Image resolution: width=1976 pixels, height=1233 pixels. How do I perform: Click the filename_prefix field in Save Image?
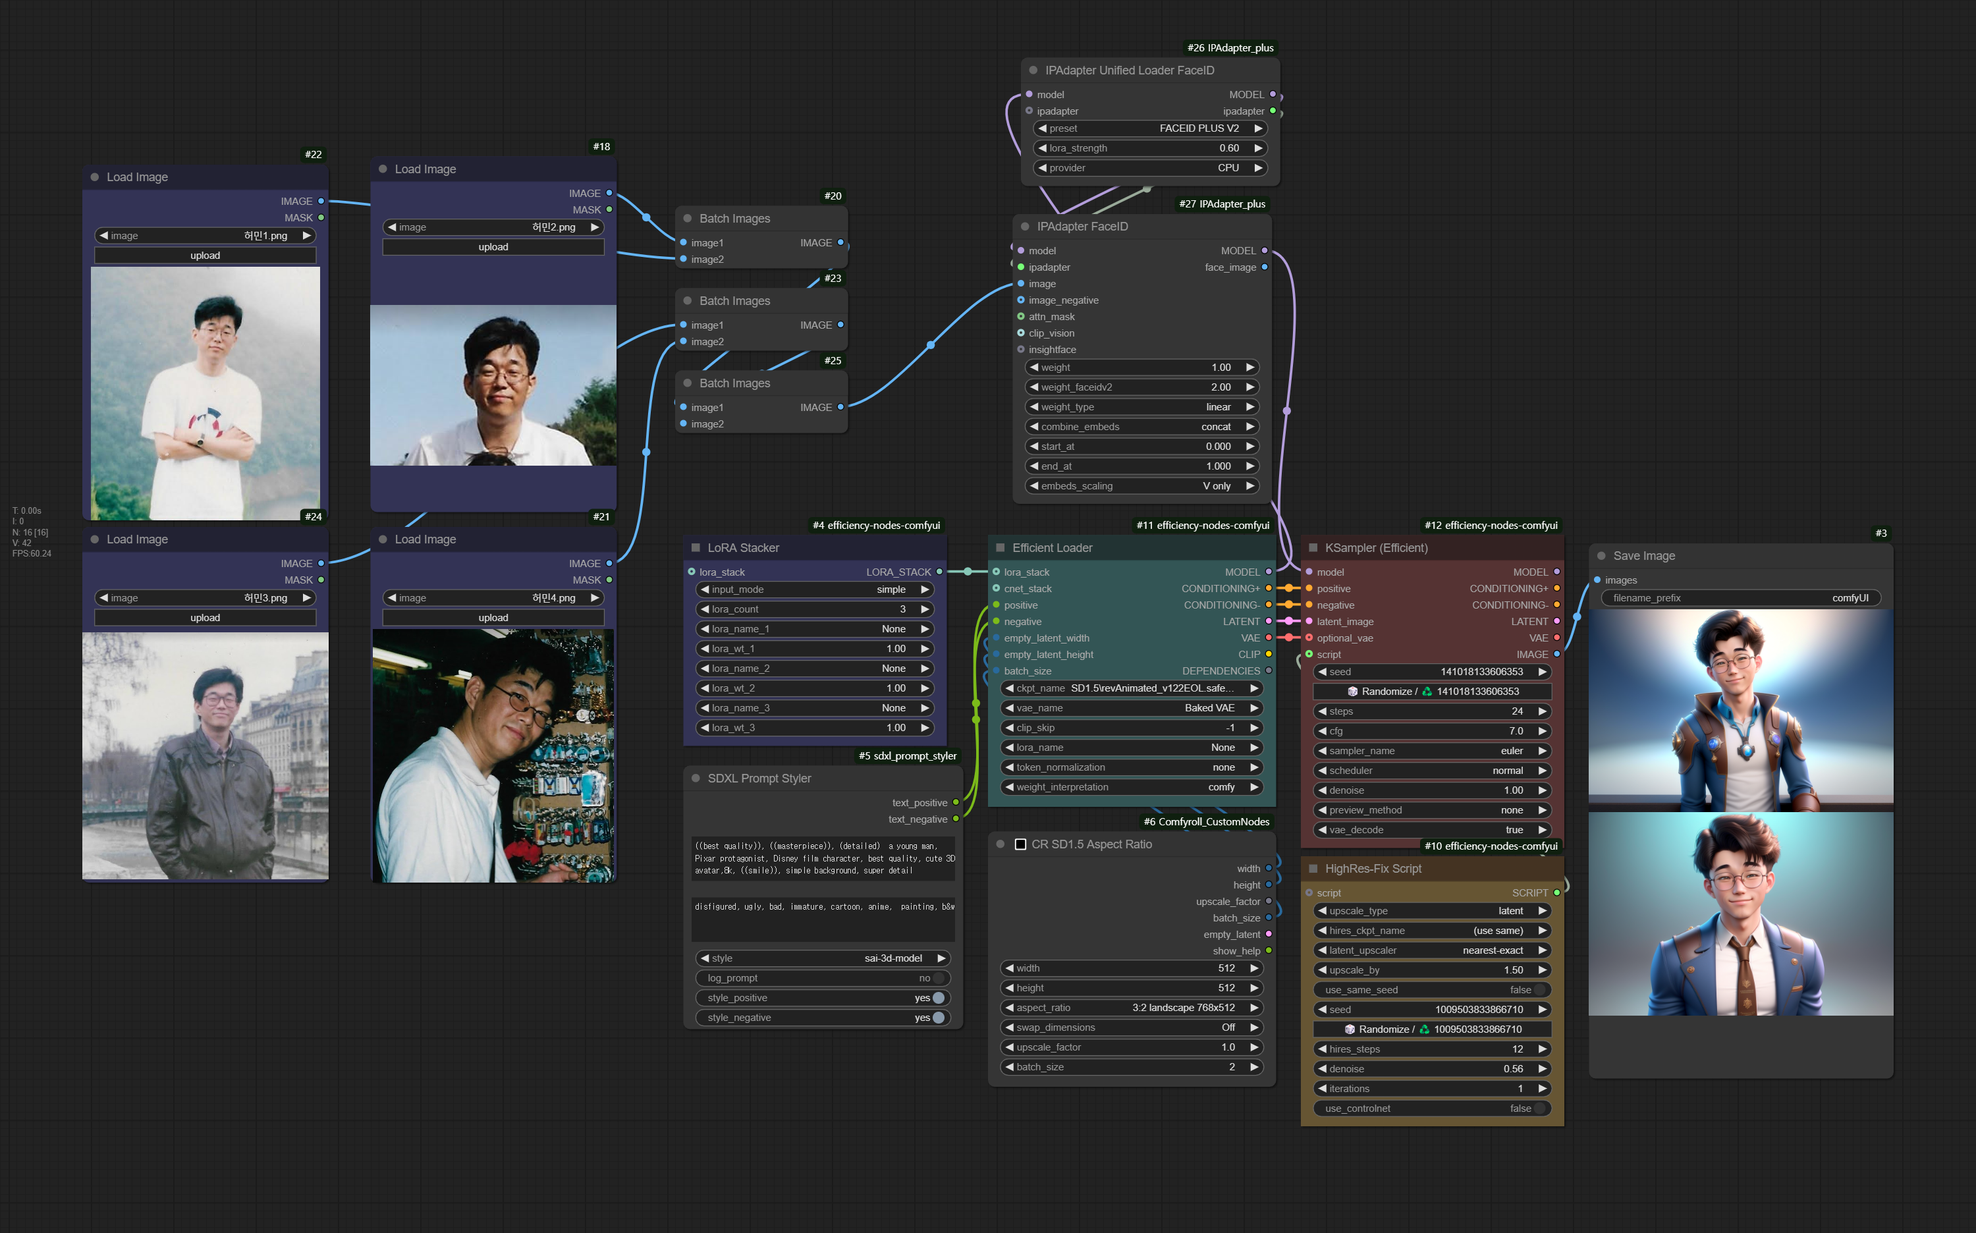pyautogui.click(x=1740, y=599)
